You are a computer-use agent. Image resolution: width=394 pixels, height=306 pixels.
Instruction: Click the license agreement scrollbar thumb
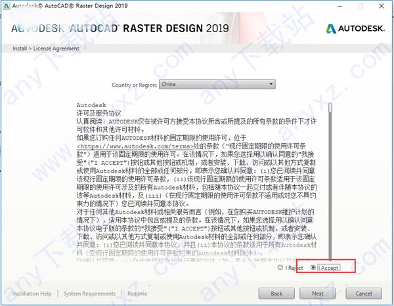[330, 107]
